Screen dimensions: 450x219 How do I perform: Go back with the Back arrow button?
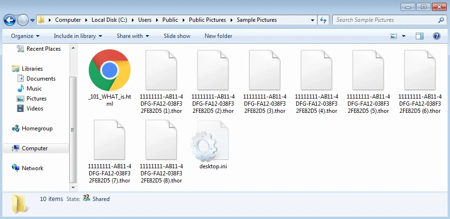click(9, 20)
